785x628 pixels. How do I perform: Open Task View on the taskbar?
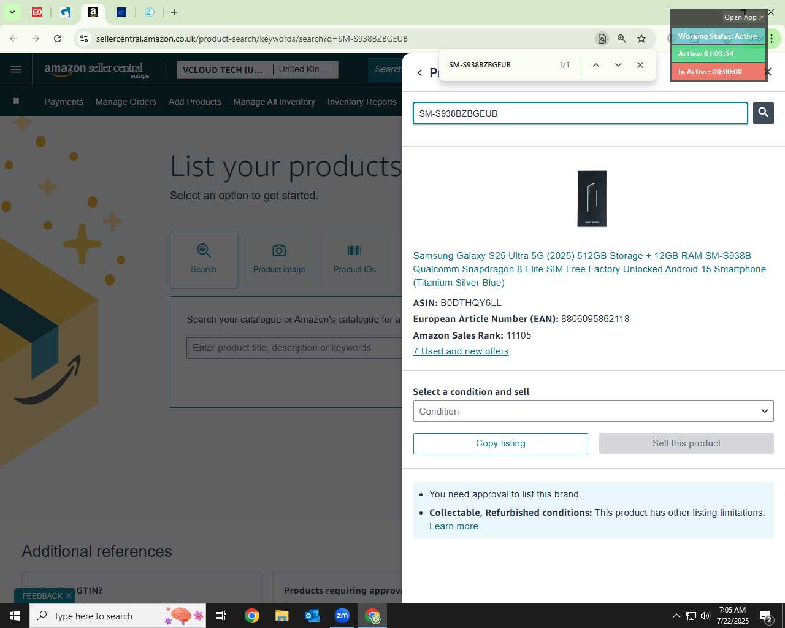(221, 616)
